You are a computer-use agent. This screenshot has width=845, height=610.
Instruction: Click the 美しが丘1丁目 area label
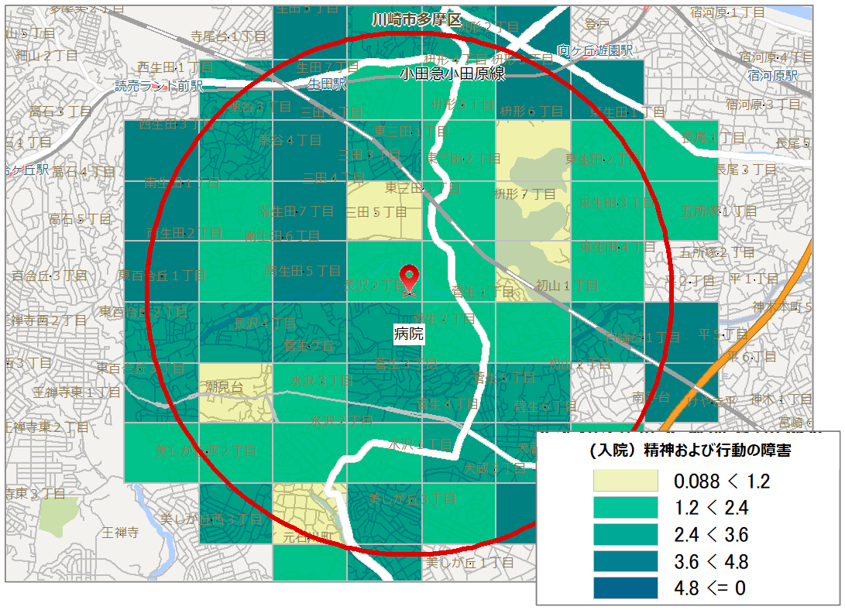(x=470, y=563)
